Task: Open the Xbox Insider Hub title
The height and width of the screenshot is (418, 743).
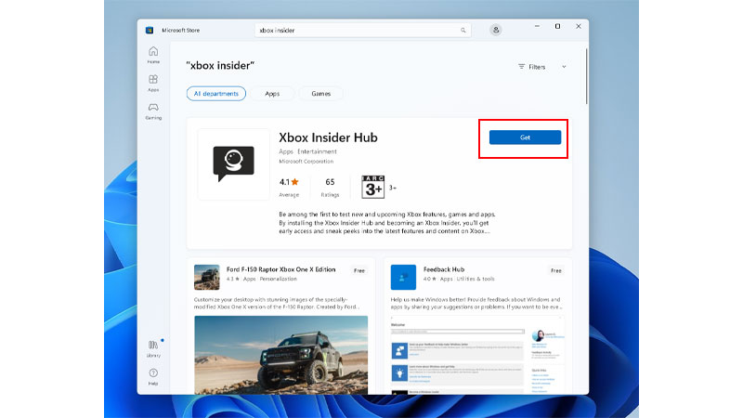Action: tap(328, 137)
